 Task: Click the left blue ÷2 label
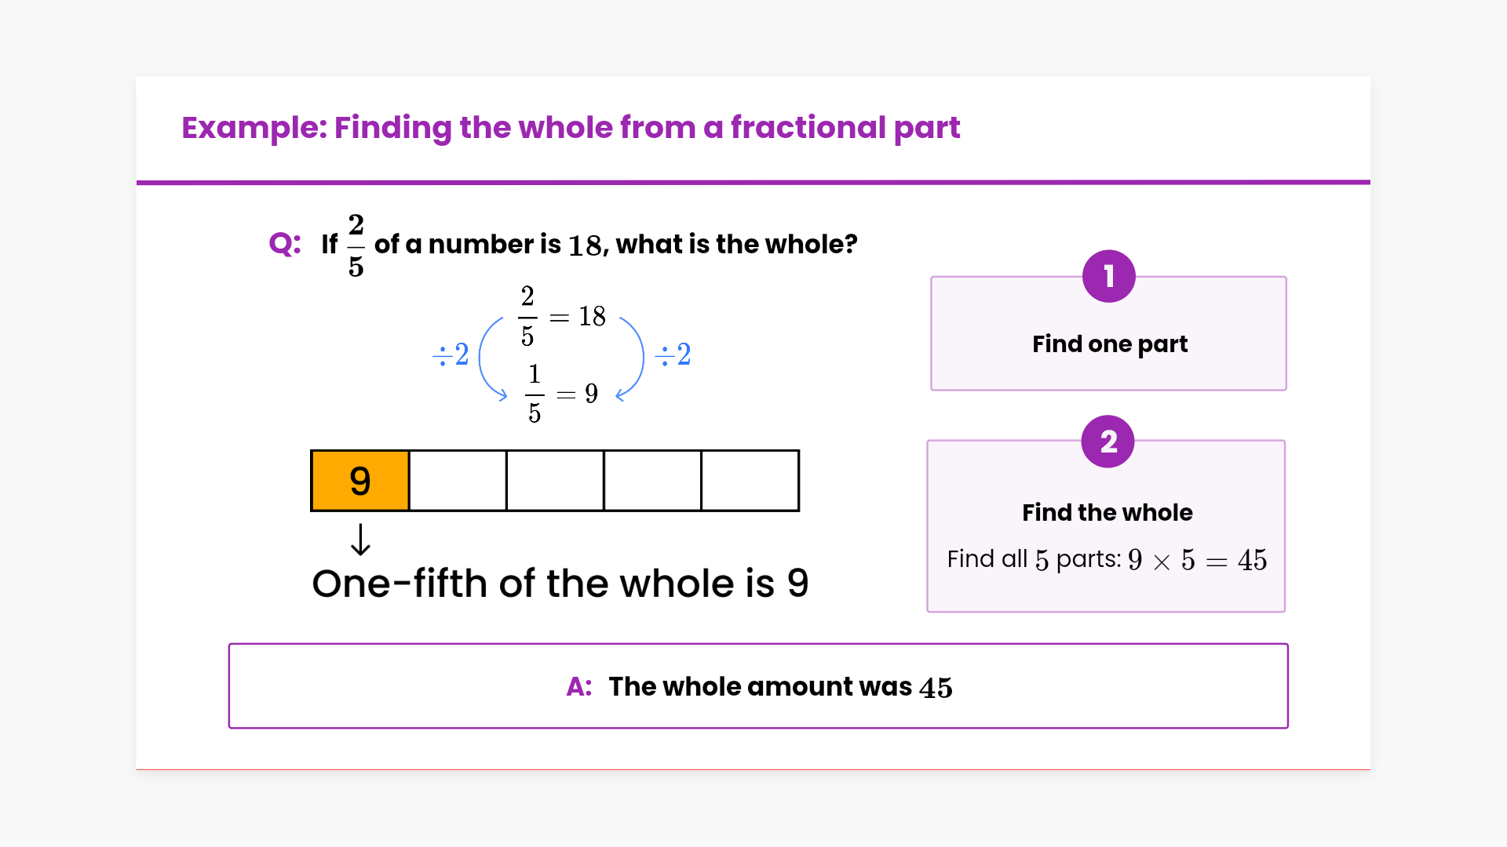451,354
